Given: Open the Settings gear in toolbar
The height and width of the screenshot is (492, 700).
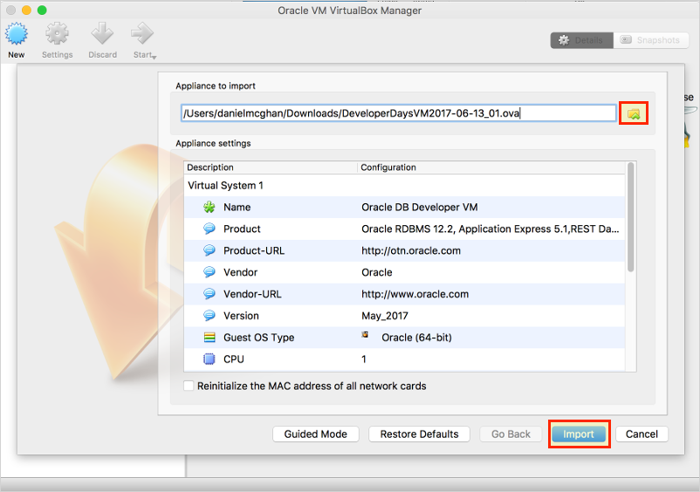Looking at the screenshot, I should pos(58,34).
